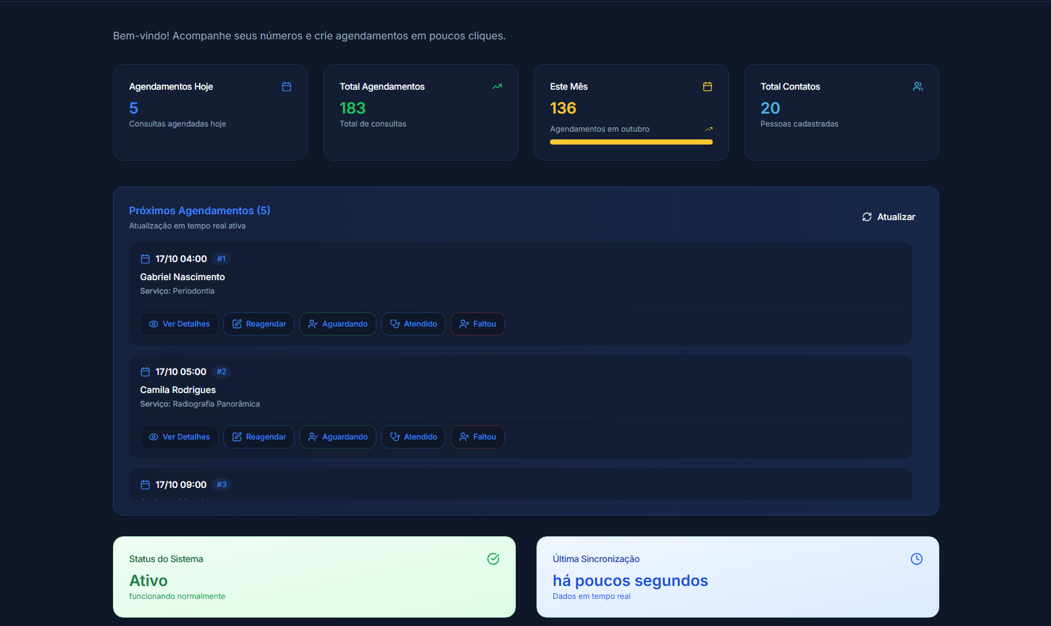
Task: Click Reagendar for Gabriel Nascimento
Action: click(259, 324)
